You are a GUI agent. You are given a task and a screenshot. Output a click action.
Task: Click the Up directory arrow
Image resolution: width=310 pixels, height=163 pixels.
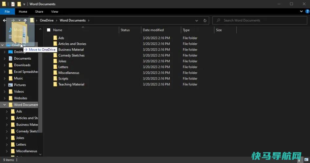25,21
